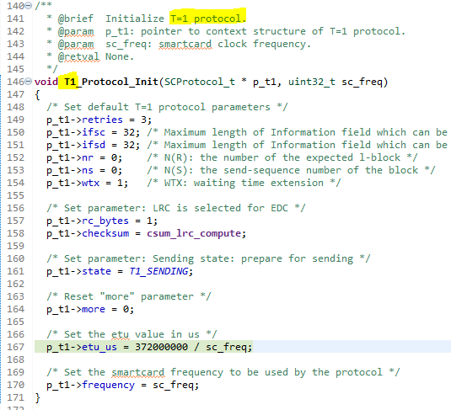Click the uint32_t type in signature
This screenshot has height=410, width=451.
pyautogui.click(x=312, y=82)
